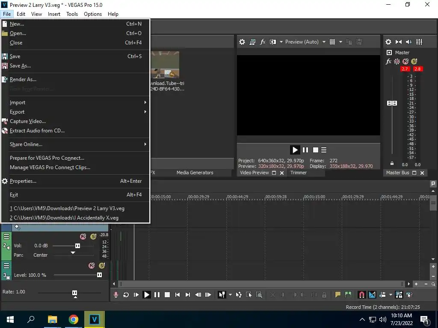Open Video Output FX in preview toolbar
The image size is (438, 328).
[263, 42]
